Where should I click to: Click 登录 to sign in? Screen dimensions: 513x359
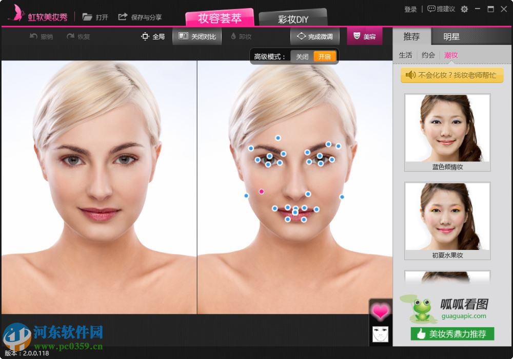(410, 9)
